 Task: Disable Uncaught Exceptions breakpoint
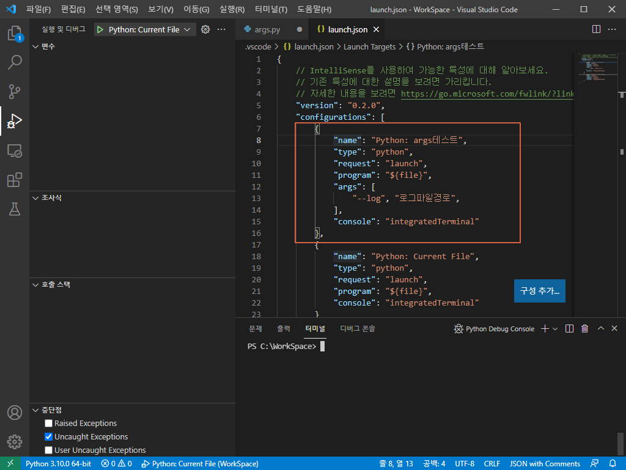(49, 436)
